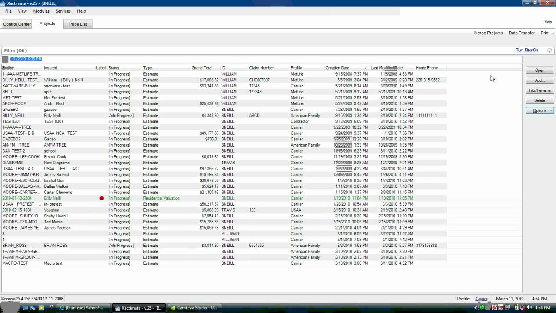Screen dimensions: 556x313
Task: Sort by the Grand Total column header
Action: coord(202,68)
